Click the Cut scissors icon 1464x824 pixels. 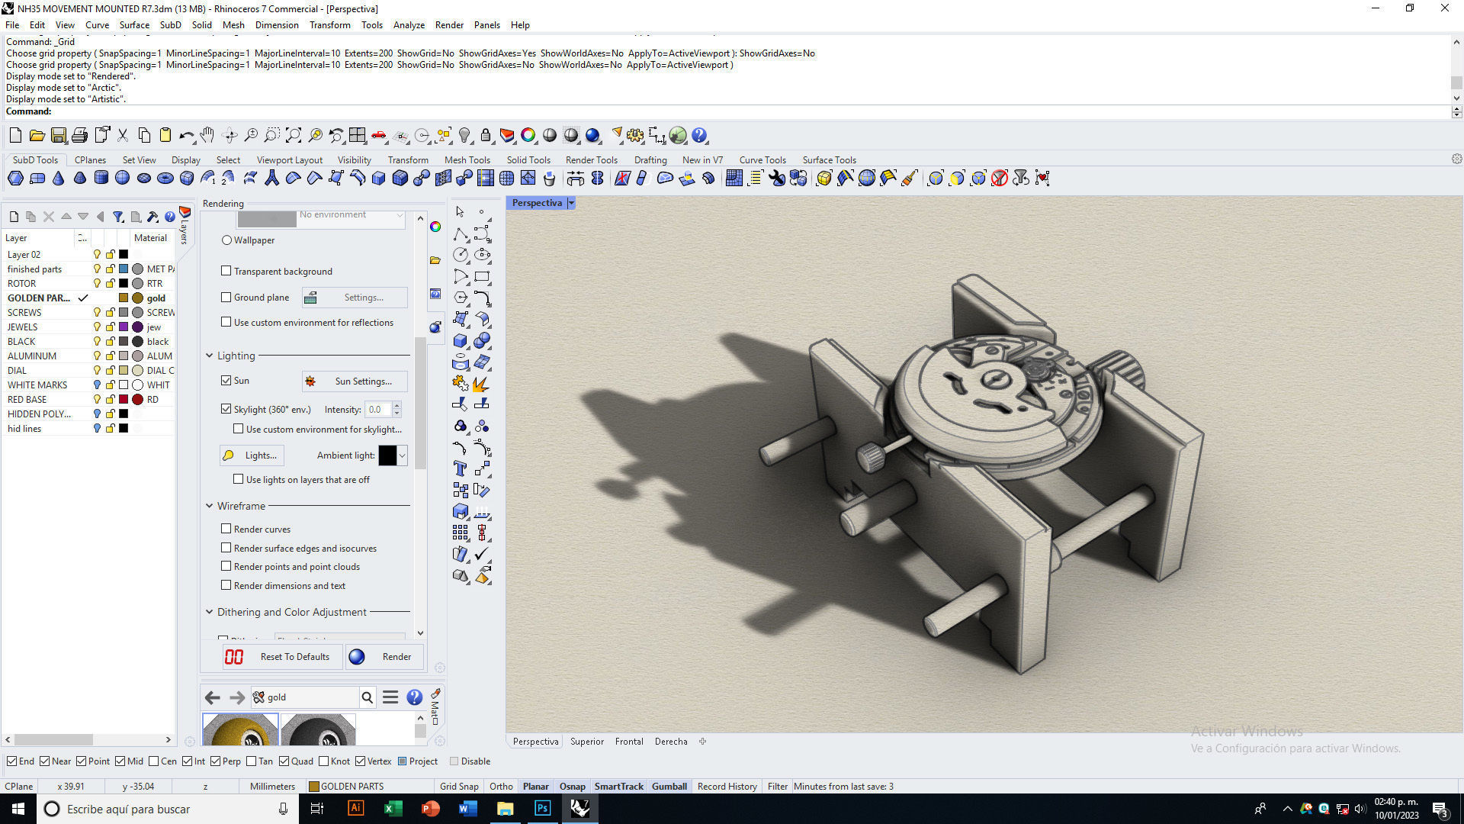coord(122,136)
